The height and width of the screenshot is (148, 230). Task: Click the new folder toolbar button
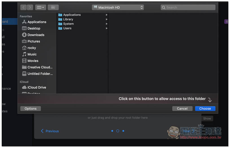[x=53, y=7]
